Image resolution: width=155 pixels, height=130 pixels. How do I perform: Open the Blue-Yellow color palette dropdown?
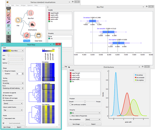pos(13,51)
